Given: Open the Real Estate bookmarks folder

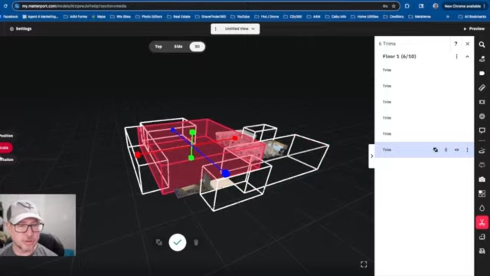Looking at the screenshot, I should click(178, 17).
